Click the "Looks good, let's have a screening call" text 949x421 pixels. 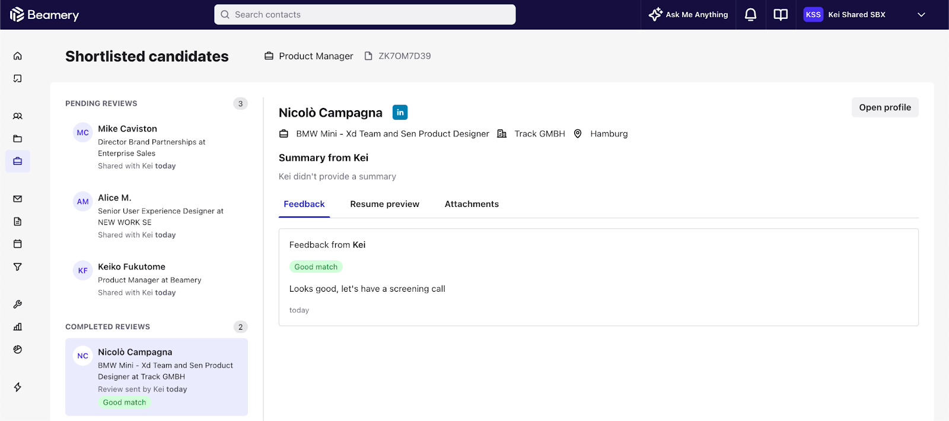pos(367,289)
